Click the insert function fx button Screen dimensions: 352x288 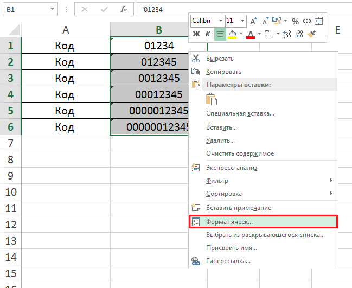click(x=124, y=9)
